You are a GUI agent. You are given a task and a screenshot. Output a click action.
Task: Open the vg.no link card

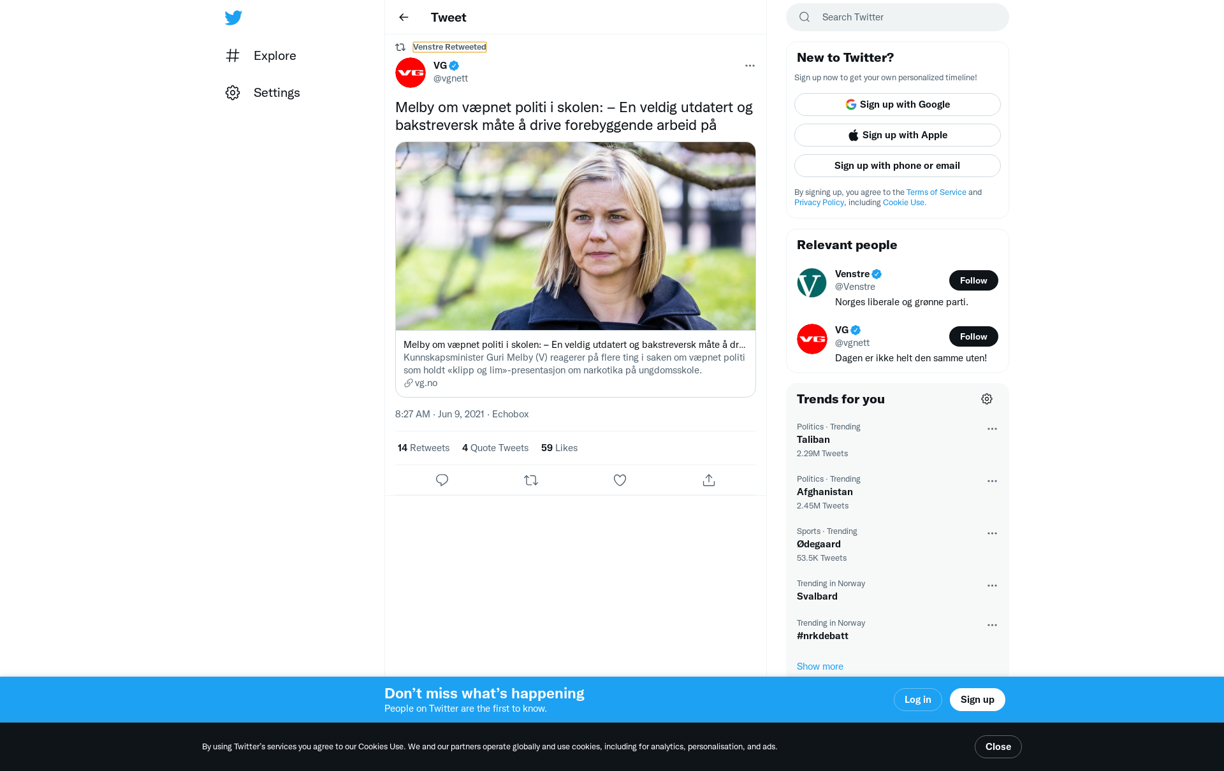576,364
